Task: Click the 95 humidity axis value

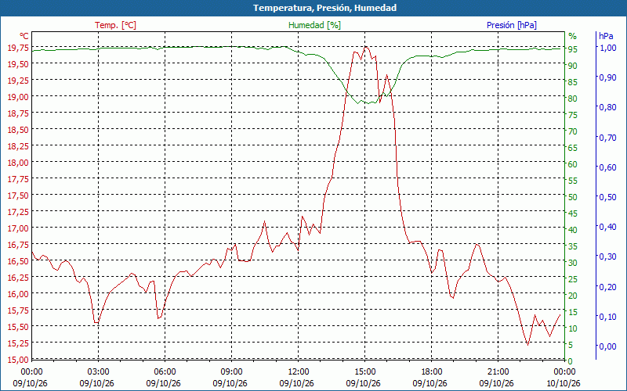Action: 573,49
